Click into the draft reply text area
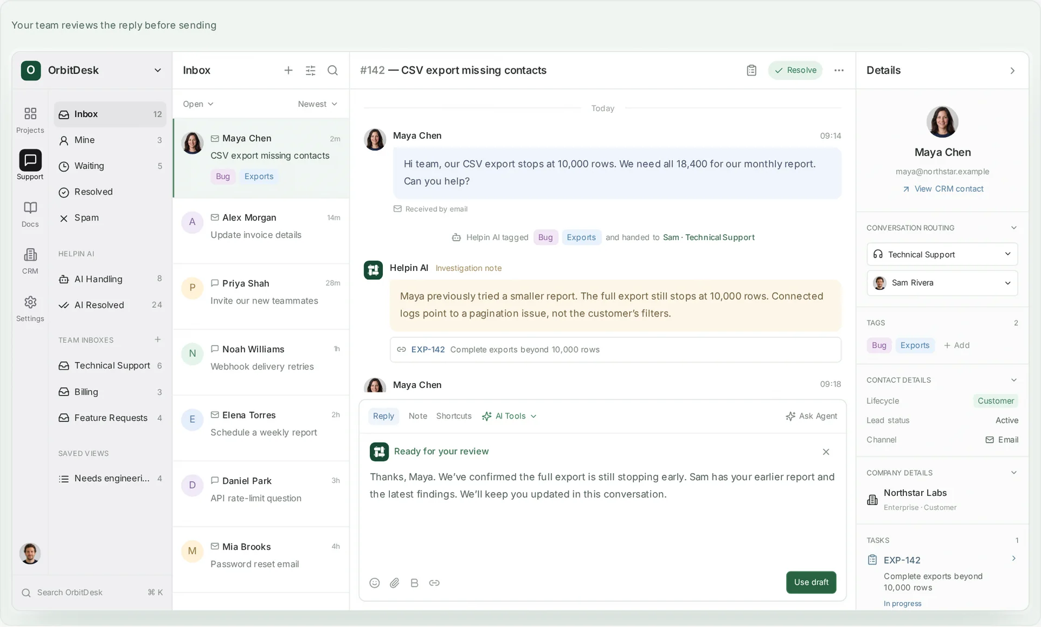This screenshot has height=627, width=1041. click(x=602, y=486)
